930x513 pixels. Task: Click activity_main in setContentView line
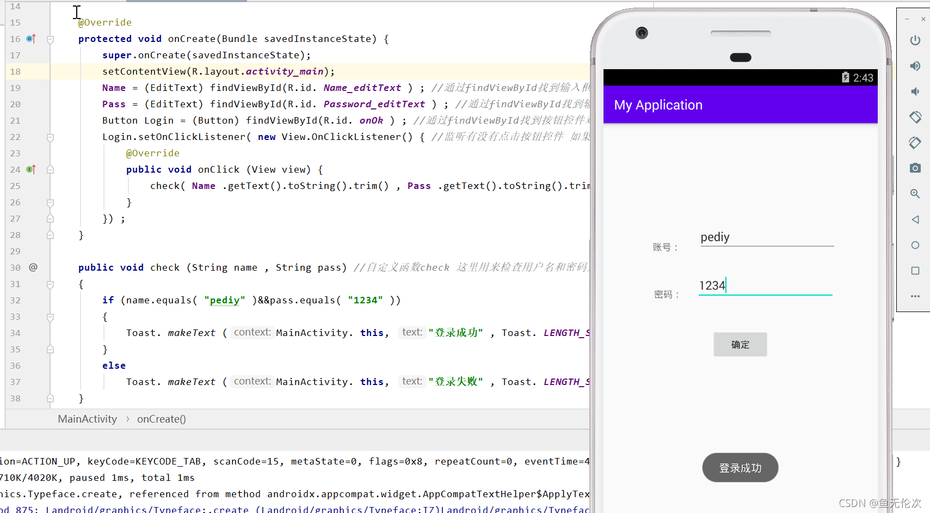285,71
